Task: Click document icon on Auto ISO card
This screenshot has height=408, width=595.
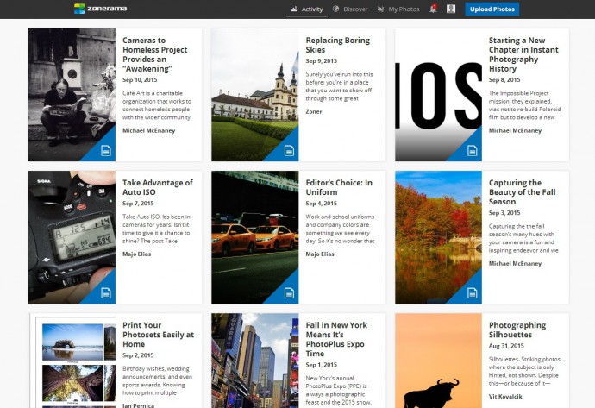Action: [x=106, y=293]
